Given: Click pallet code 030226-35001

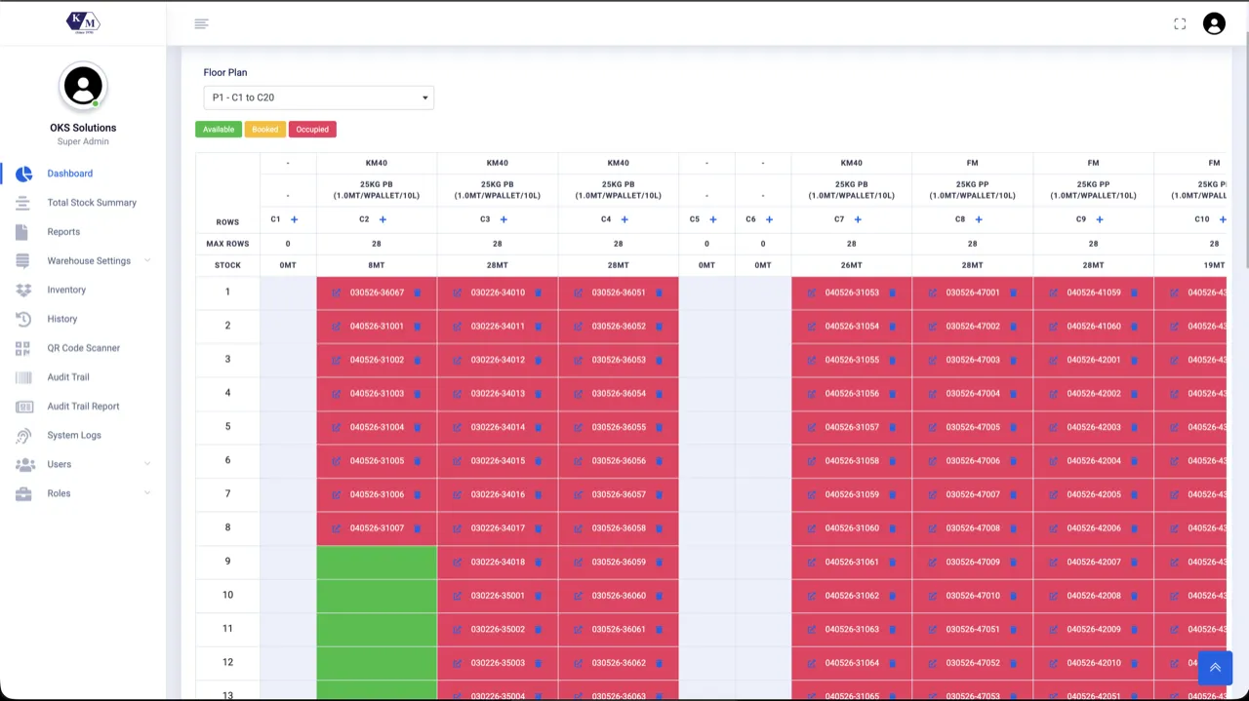Looking at the screenshot, I should 498,596.
